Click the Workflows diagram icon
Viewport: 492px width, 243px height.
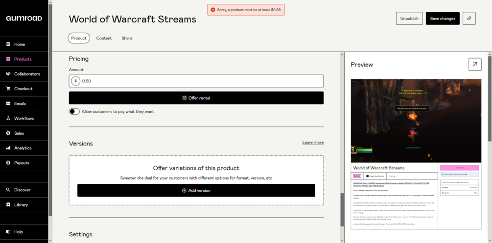pos(8,118)
